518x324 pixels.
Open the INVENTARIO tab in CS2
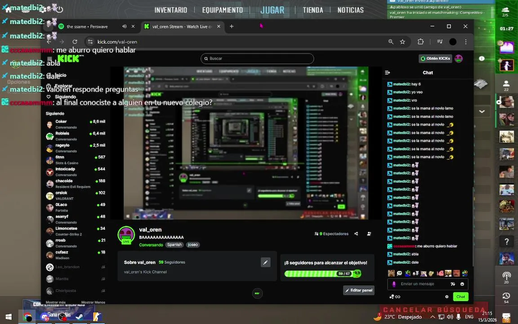click(171, 10)
